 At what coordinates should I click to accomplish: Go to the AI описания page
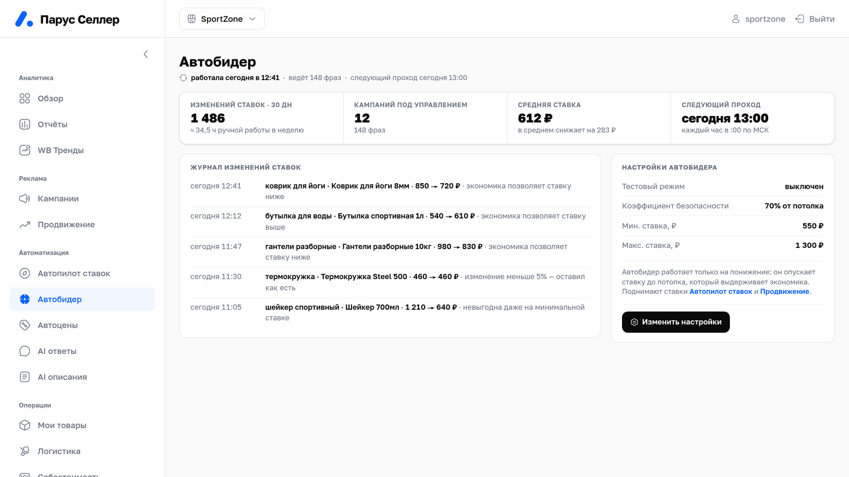[x=82, y=377]
